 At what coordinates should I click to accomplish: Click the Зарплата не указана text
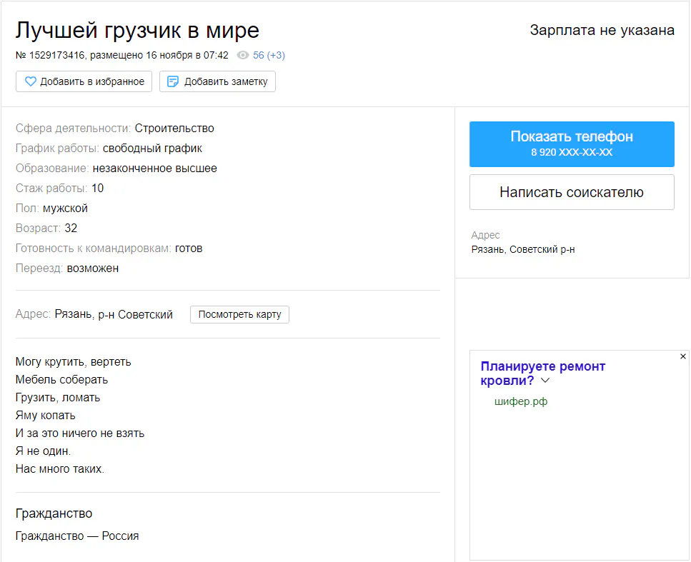pyautogui.click(x=602, y=30)
